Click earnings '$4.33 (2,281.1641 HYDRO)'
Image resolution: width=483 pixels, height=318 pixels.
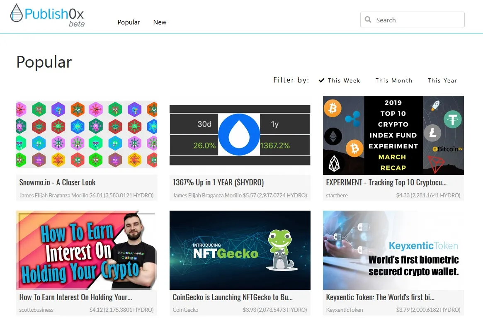coord(428,195)
